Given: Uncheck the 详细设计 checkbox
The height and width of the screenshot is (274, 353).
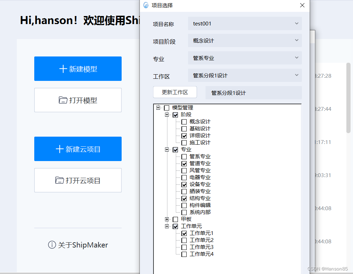Looking at the screenshot, I should pos(184,136).
